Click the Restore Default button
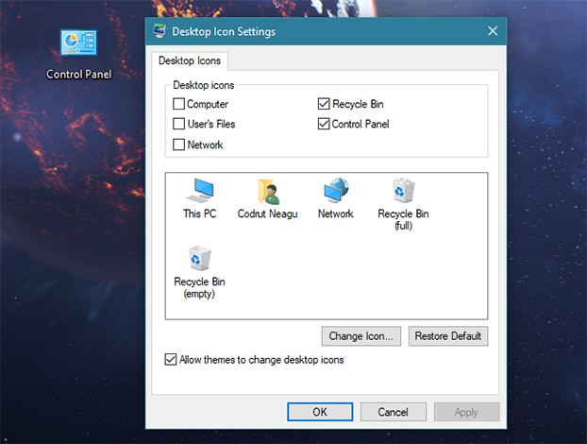The height and width of the screenshot is (444, 587). [448, 335]
